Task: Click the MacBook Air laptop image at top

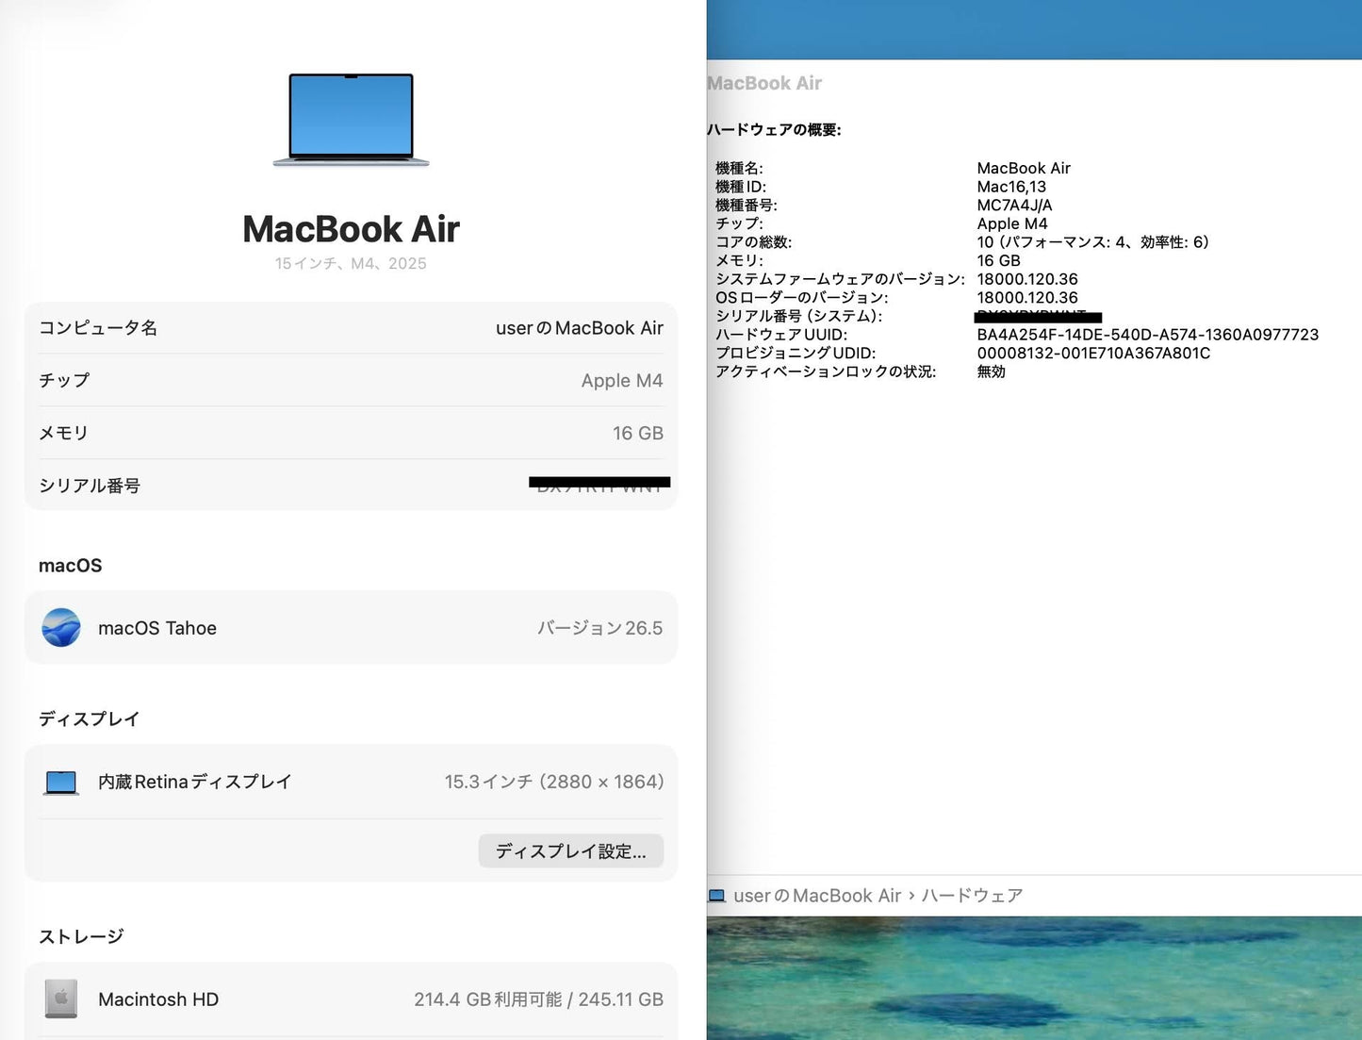Action: pos(351,120)
